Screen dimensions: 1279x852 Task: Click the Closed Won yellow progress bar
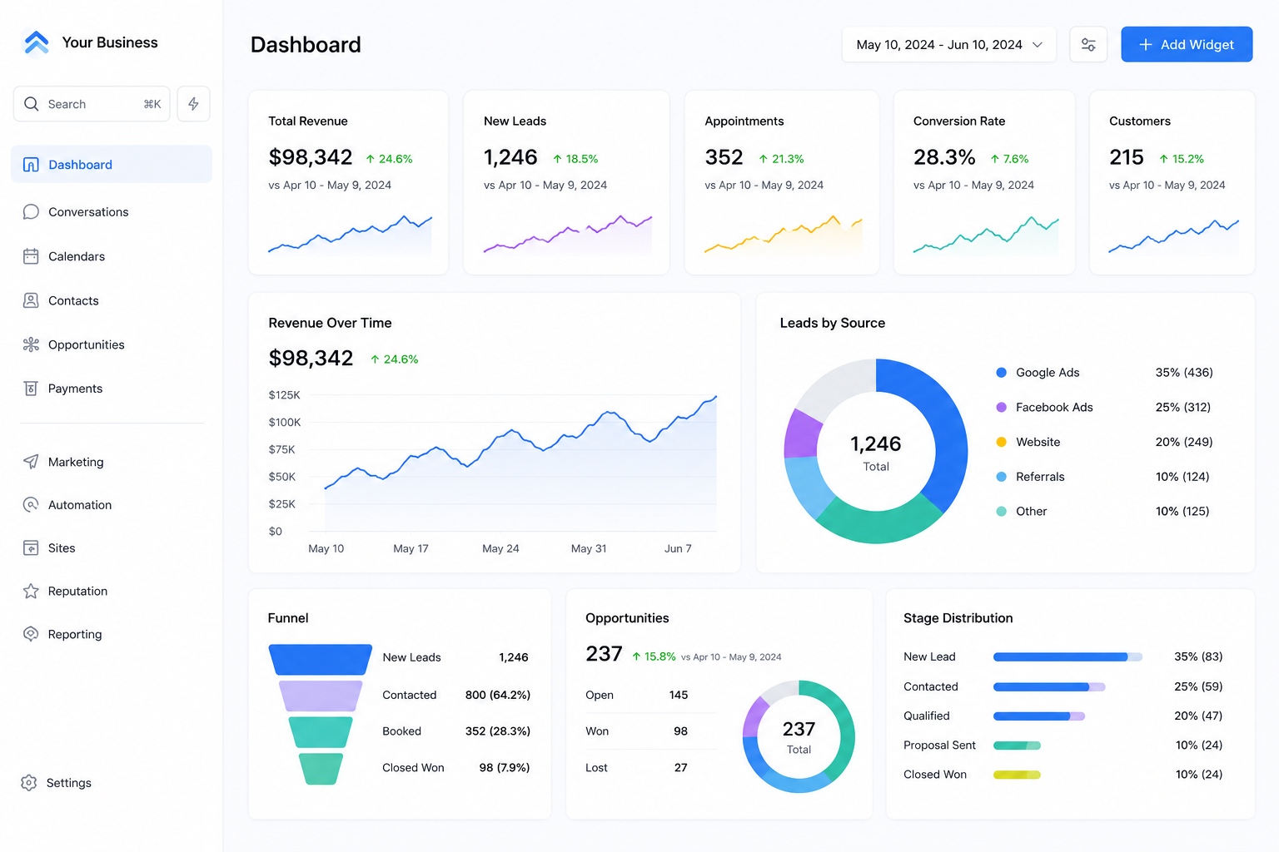point(1017,775)
